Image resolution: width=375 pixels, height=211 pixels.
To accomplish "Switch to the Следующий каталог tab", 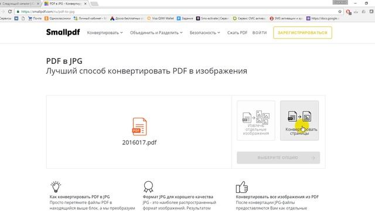I will (19, 4).
